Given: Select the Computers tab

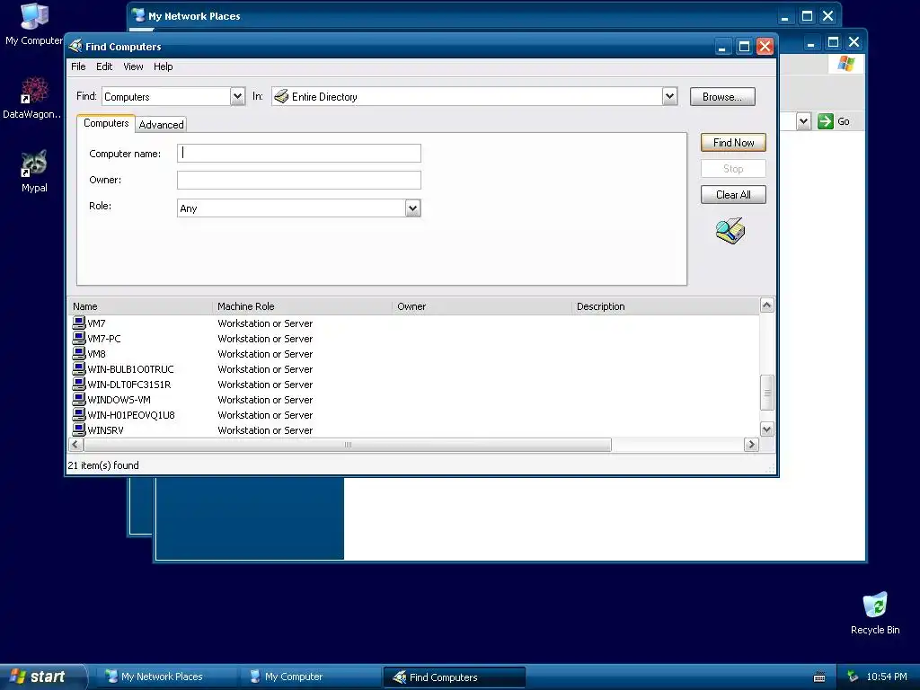Looking at the screenshot, I should 106,123.
